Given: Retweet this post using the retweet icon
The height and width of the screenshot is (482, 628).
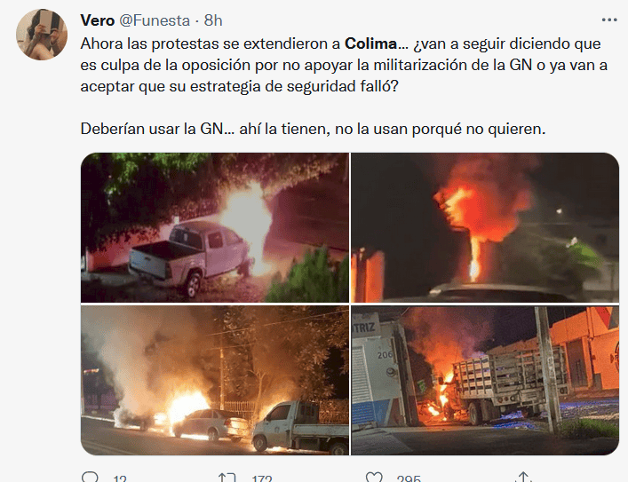Looking at the screenshot, I should [227, 478].
